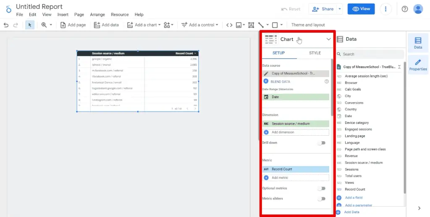Open the Data panel side icon

pyautogui.click(x=418, y=43)
